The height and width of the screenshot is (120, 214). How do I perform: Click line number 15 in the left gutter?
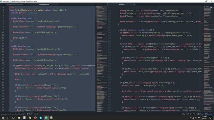3,46
